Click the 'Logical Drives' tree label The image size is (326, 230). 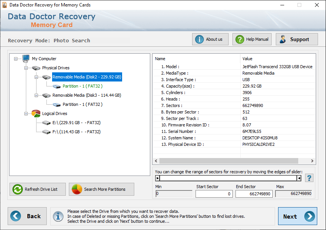[55, 113]
